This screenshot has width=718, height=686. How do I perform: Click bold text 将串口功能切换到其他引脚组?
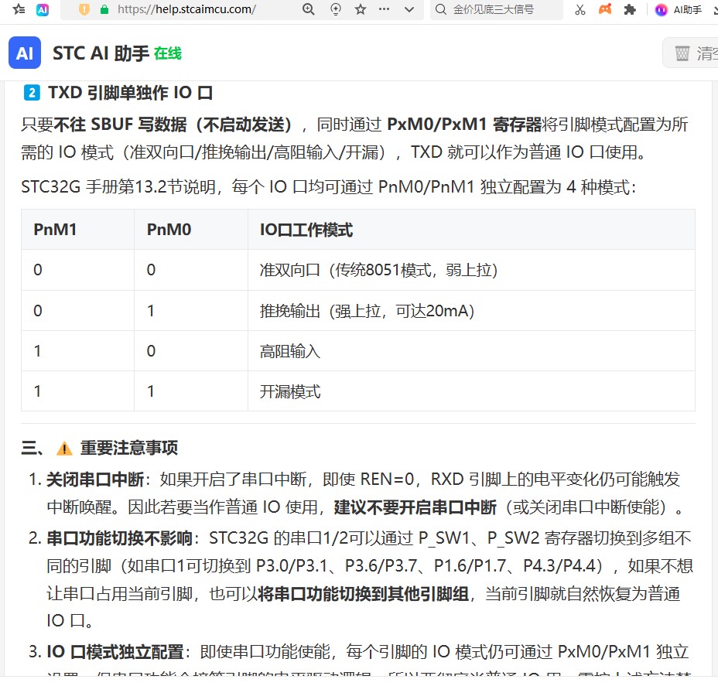click(364, 594)
